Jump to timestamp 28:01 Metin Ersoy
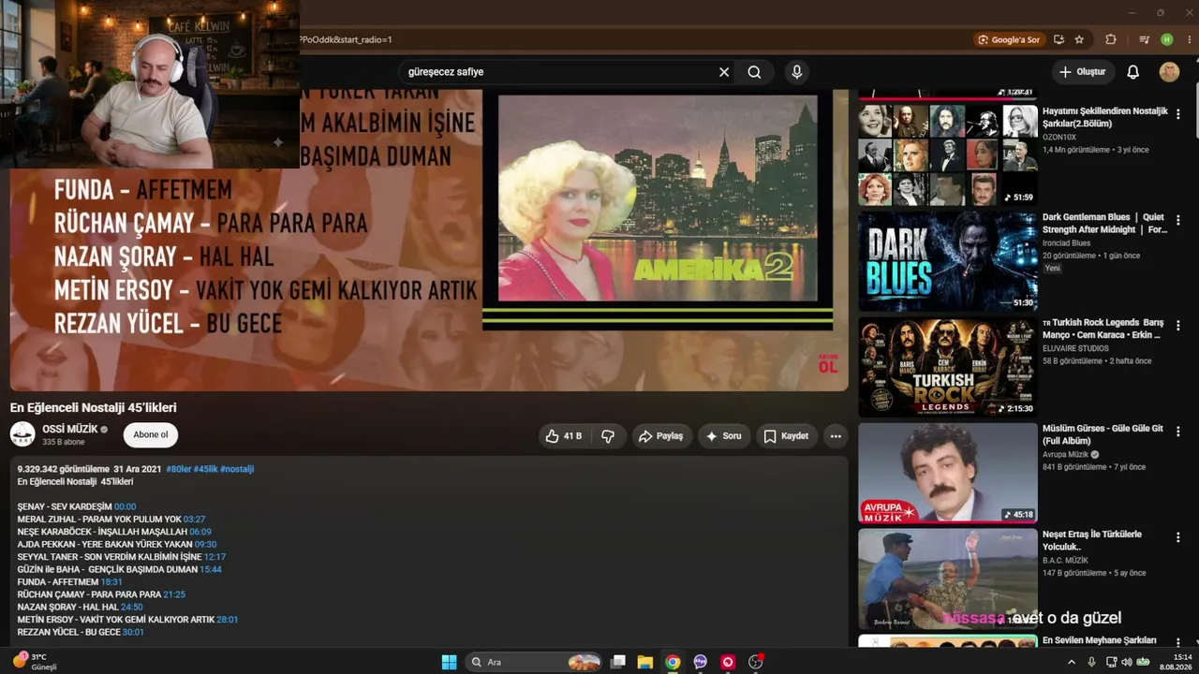The width and height of the screenshot is (1199, 674). [228, 620]
